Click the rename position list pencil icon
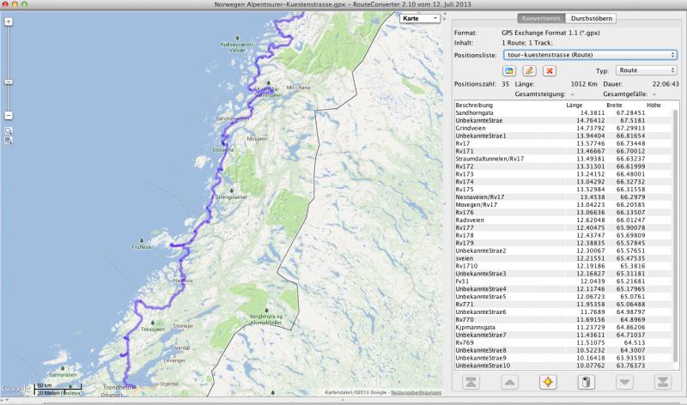Viewport: 687px width, 405px height. point(529,70)
